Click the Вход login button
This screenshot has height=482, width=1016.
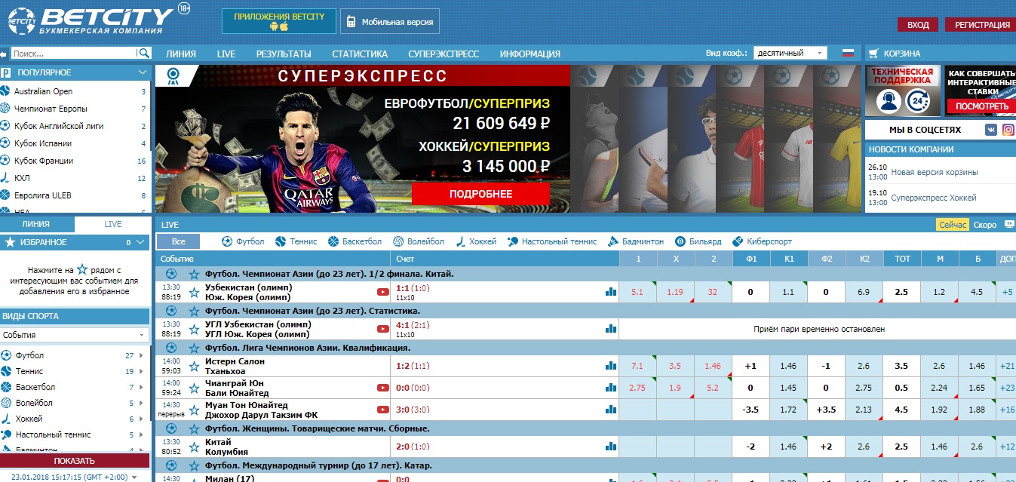918,25
